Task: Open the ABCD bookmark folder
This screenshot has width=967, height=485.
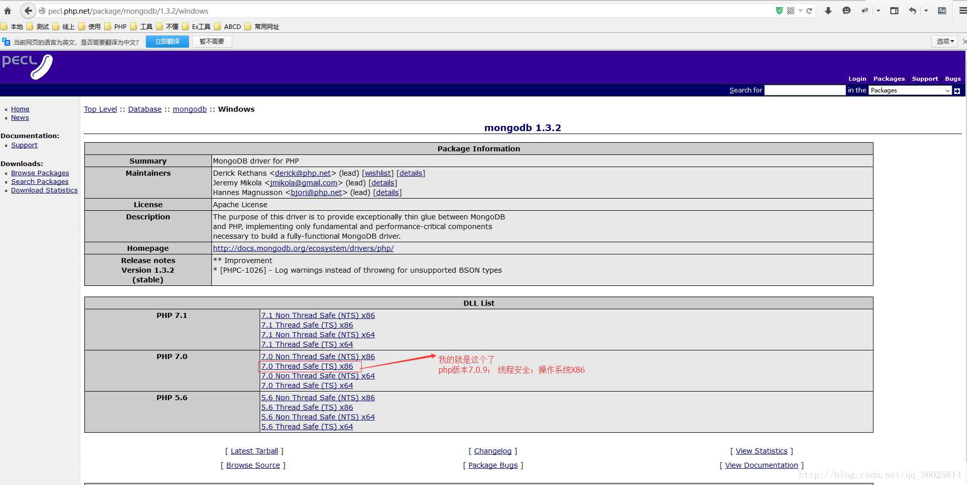Action: coord(228,26)
